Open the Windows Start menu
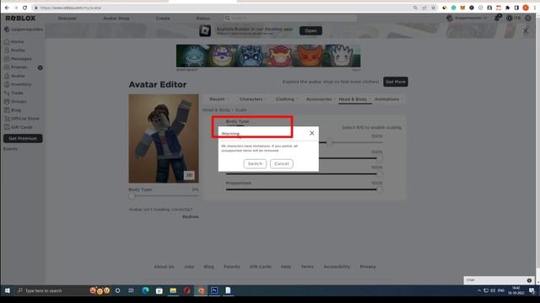The width and height of the screenshot is (540, 303). point(8,290)
